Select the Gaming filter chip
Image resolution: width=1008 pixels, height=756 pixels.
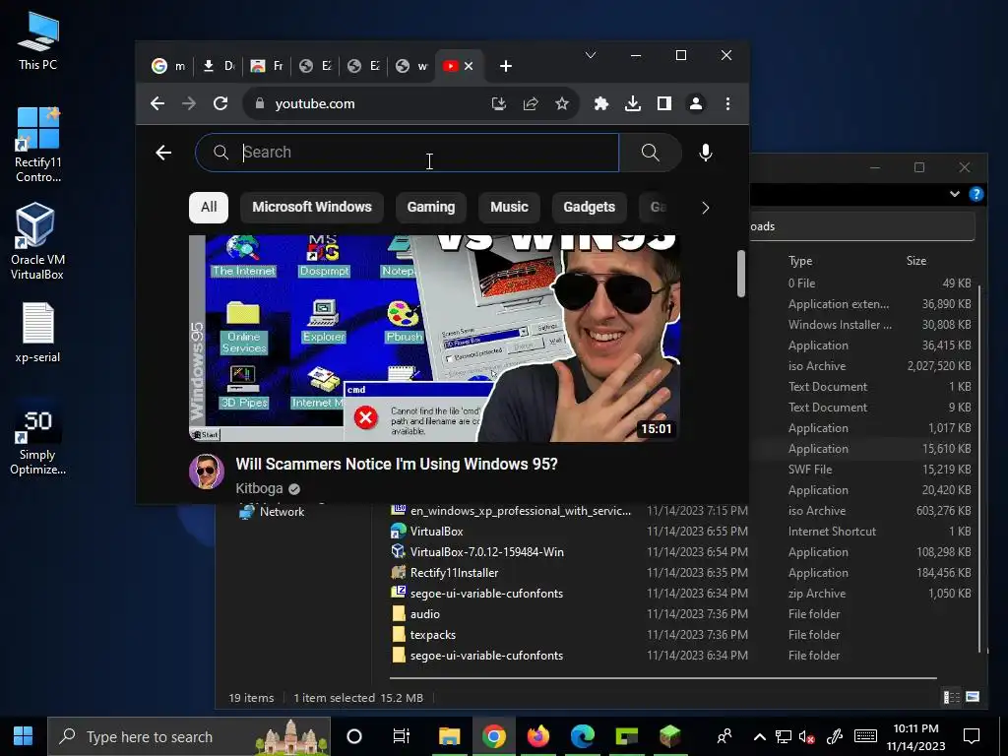coord(431,207)
